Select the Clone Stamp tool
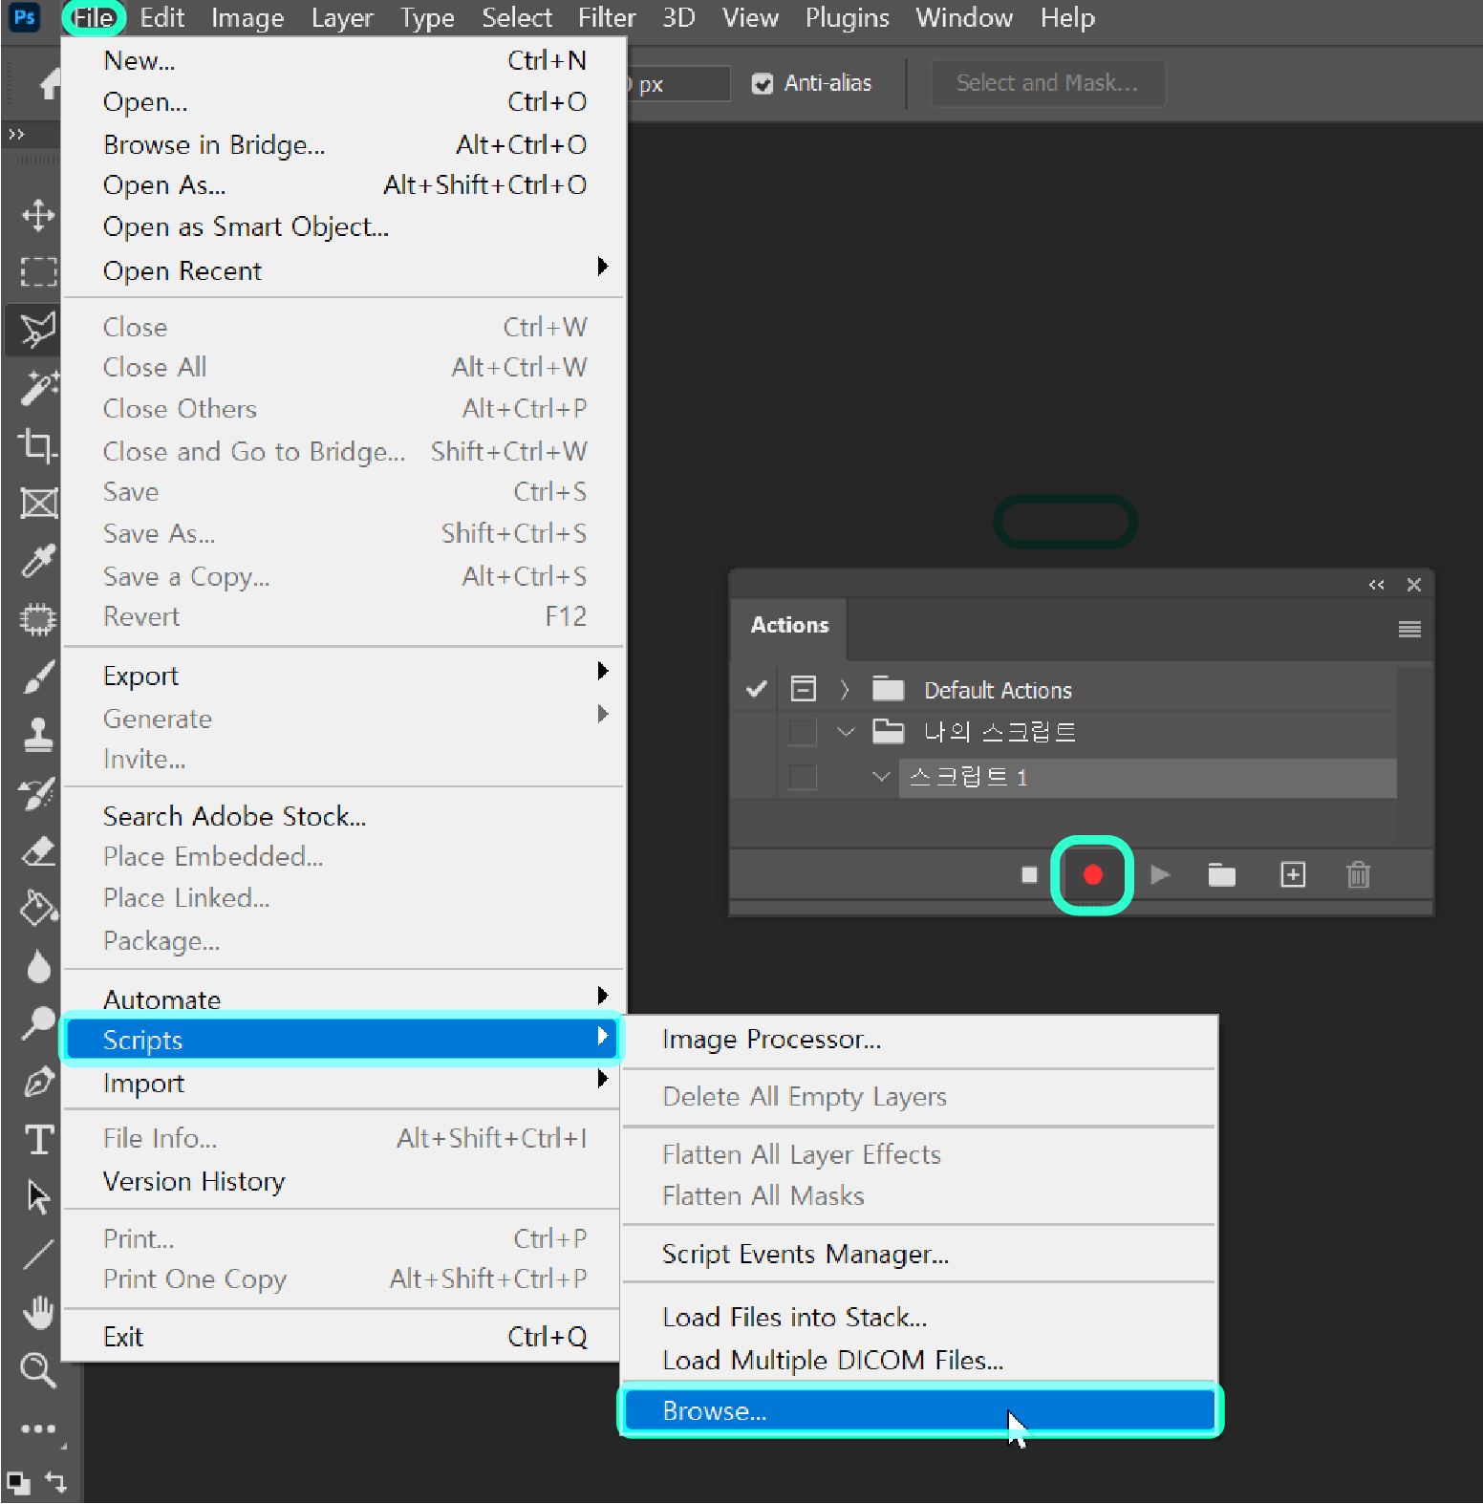Viewport: 1483px width, 1504px height. tap(38, 735)
